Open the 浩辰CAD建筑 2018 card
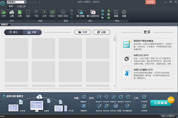Image resolution: width=178 pixels, height=118 pixels. pos(147,73)
